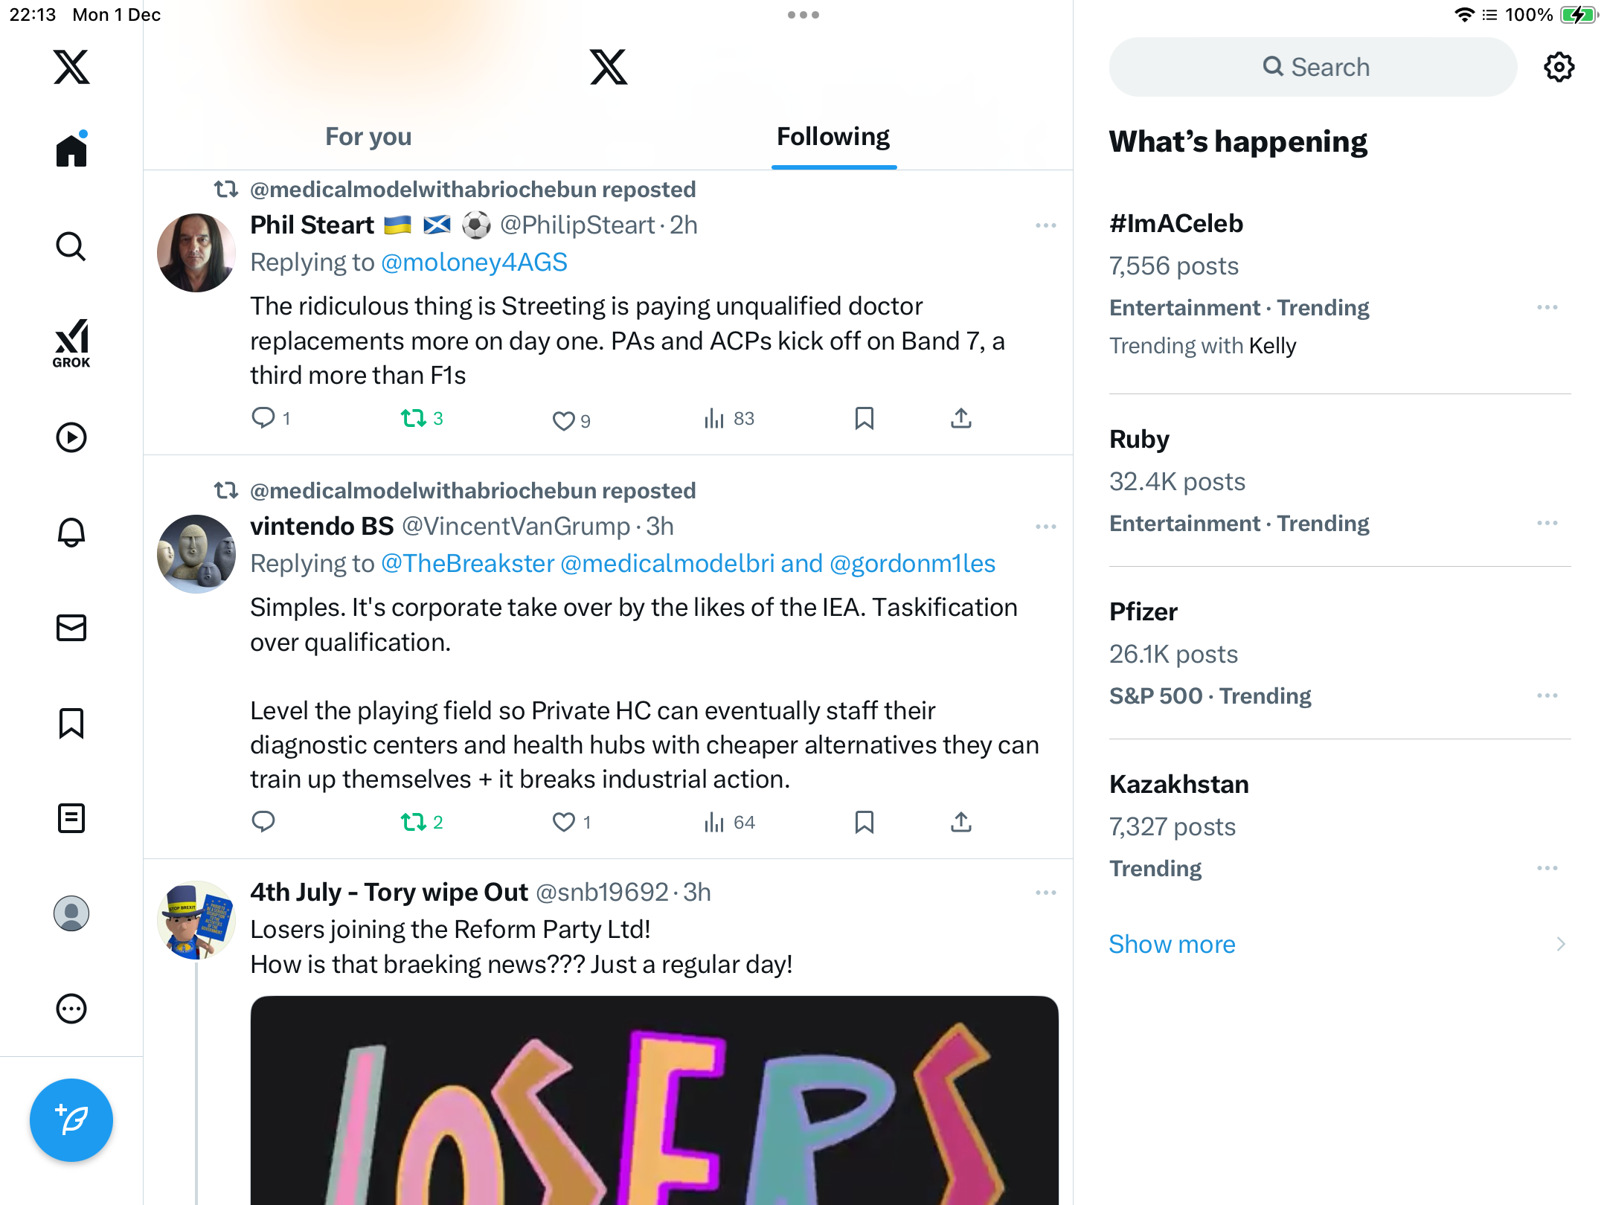Click the Search input field
This screenshot has height=1205, width=1607.
click(1313, 67)
